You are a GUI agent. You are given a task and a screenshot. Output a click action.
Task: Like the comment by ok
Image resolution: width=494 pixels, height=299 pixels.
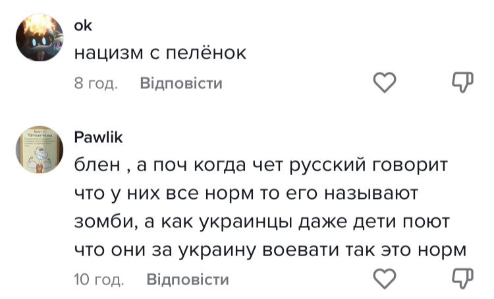pos(384,83)
